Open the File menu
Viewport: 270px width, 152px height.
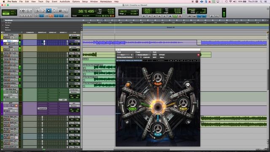tap(21, 2)
